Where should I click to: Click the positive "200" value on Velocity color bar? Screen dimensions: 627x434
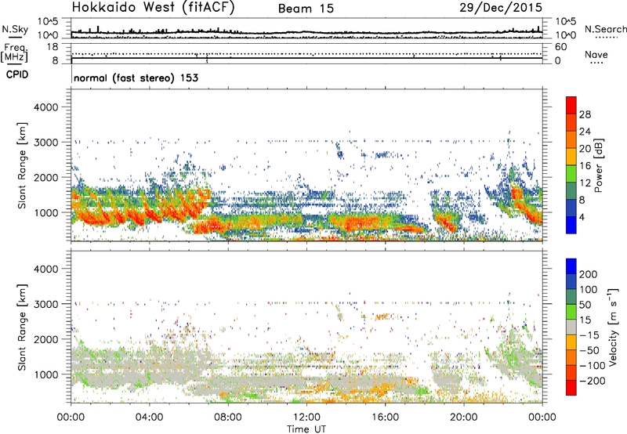click(589, 274)
